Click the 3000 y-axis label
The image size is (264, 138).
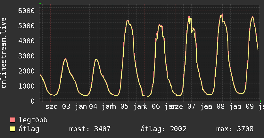pyautogui.click(x=27, y=56)
